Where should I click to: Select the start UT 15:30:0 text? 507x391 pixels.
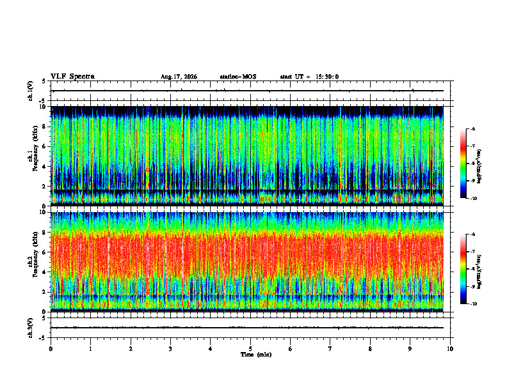coord(309,77)
